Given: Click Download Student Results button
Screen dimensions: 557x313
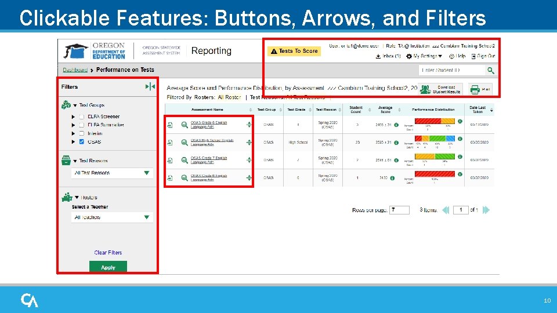Looking at the screenshot, I should point(440,89).
